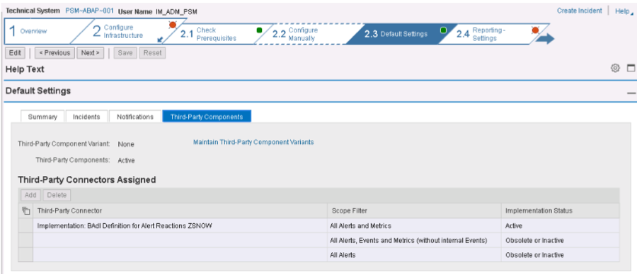Click the 'Active' implementation status cell
Screen dimensions: 637x274
click(561, 226)
